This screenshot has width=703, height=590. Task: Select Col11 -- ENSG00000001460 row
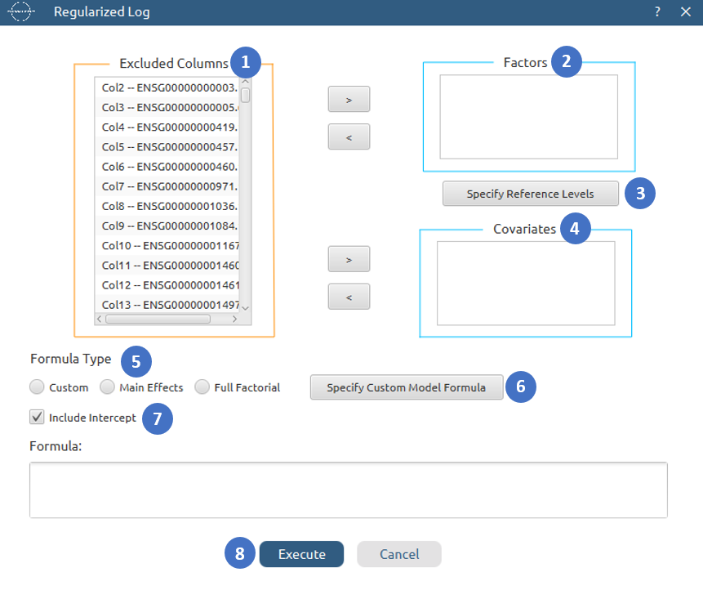167,265
